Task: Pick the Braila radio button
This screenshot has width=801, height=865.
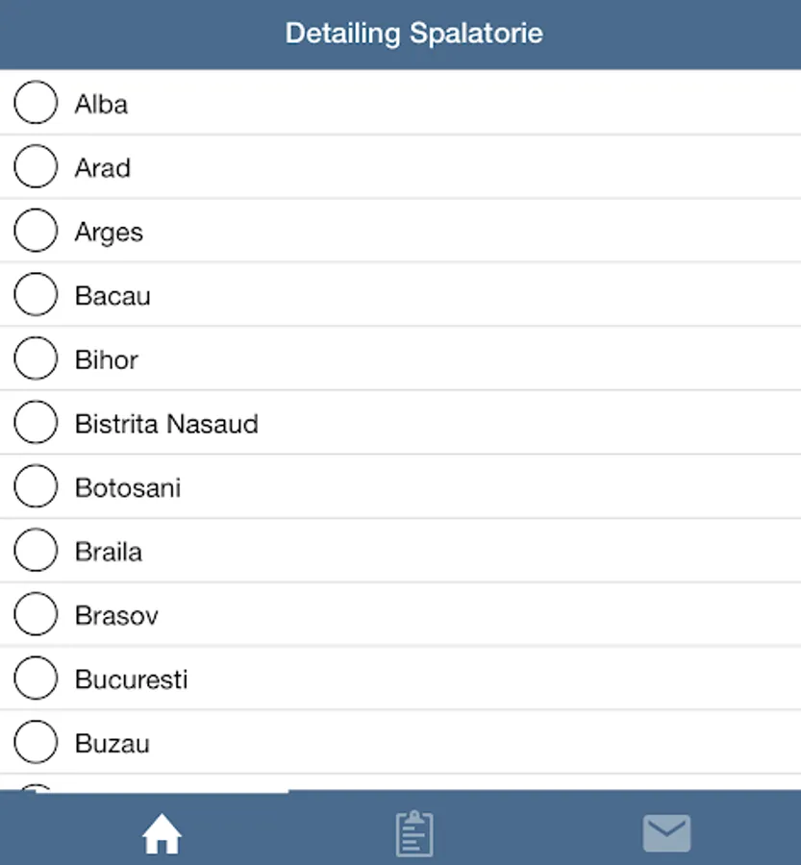Action: pyautogui.click(x=36, y=551)
